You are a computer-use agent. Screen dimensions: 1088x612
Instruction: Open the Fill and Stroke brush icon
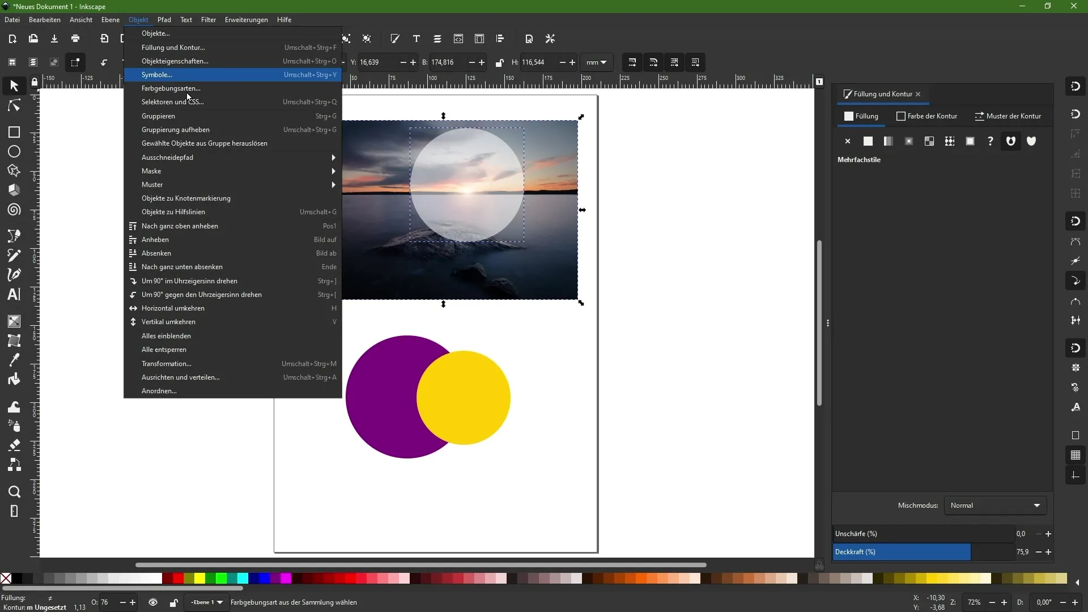pyautogui.click(x=395, y=39)
